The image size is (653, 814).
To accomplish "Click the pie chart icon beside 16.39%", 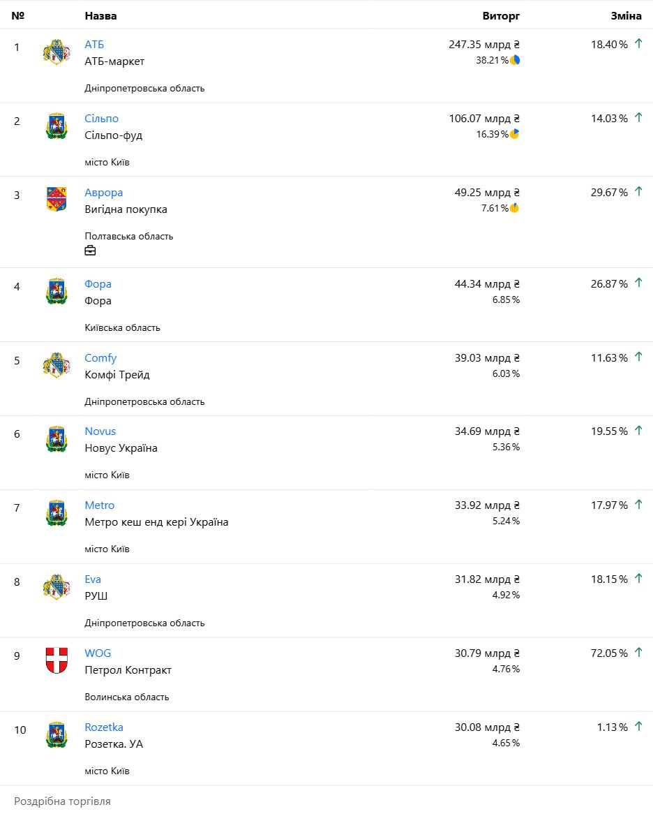I will pos(515,134).
